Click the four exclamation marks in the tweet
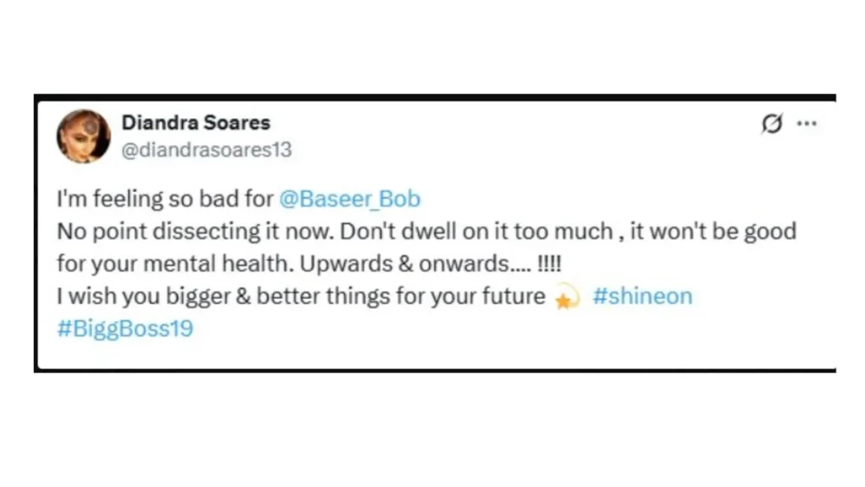This screenshot has width=865, height=487. (x=548, y=264)
